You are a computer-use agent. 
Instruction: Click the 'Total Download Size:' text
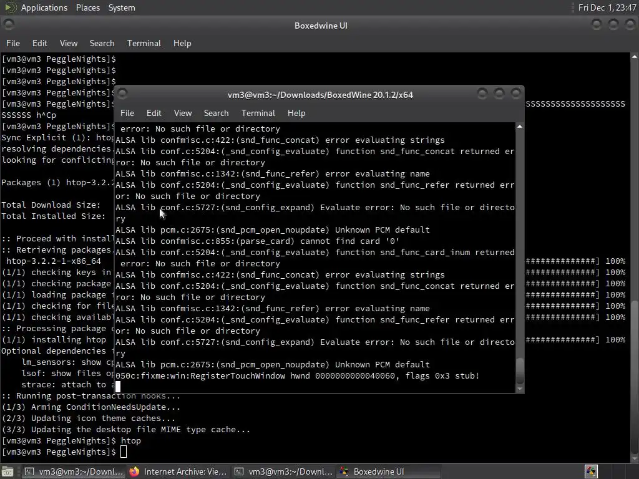click(x=51, y=205)
